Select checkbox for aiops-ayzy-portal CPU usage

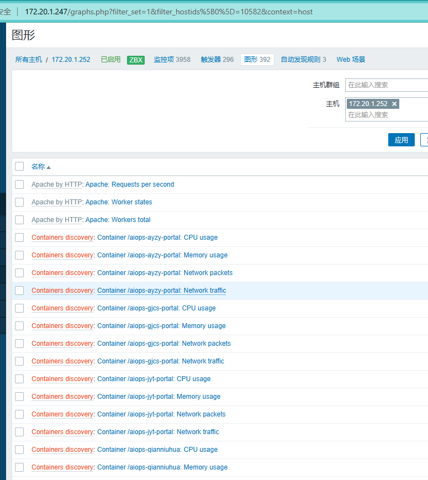tap(19, 238)
